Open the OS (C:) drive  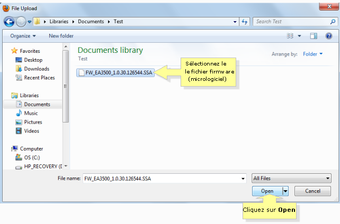coord(31,157)
